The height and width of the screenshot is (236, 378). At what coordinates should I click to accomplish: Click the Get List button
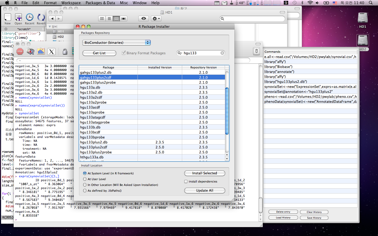(99, 53)
